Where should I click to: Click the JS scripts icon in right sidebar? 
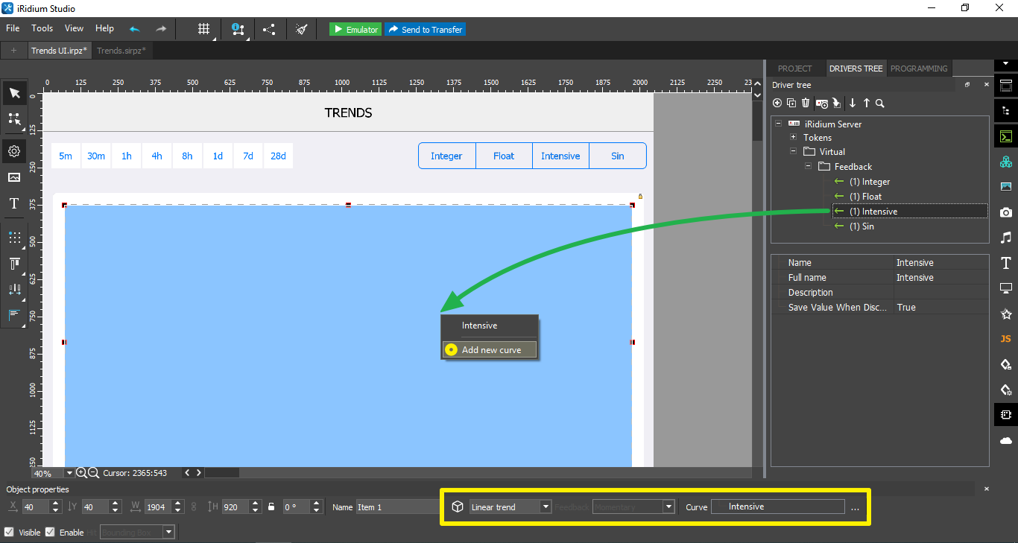point(1005,339)
